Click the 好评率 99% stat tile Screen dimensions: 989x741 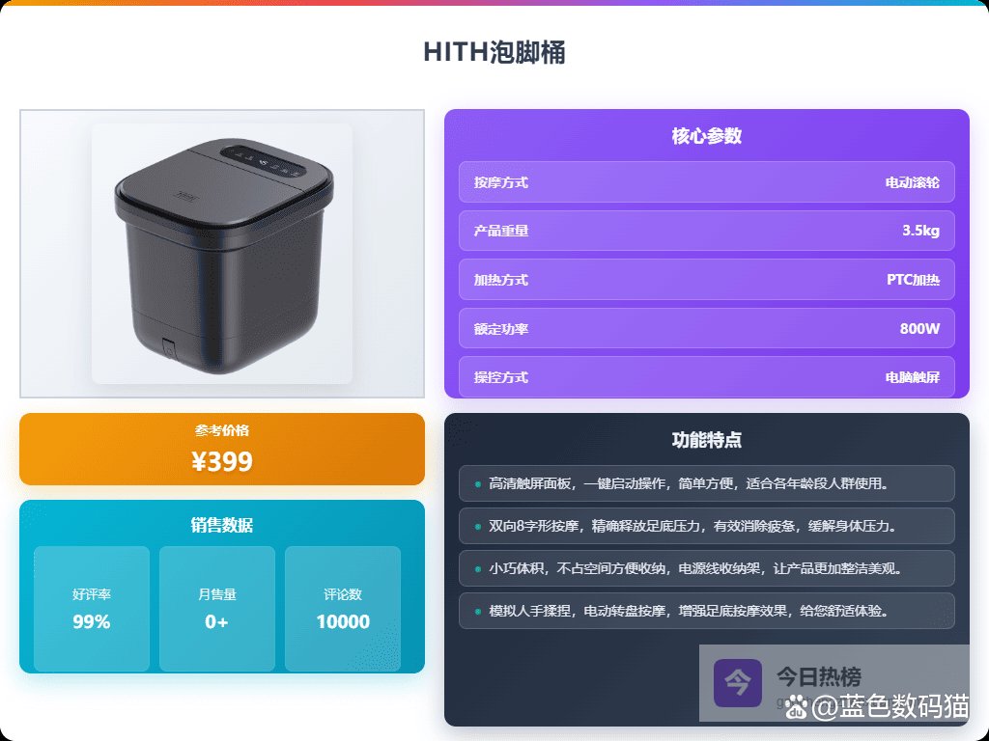92,609
